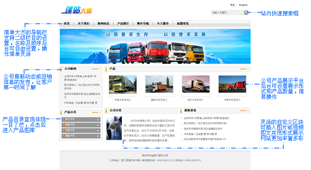Screen dimensions: 311x170
Task: Click the orange square icon beside 中型卡车
Action: [x=64, y=130]
